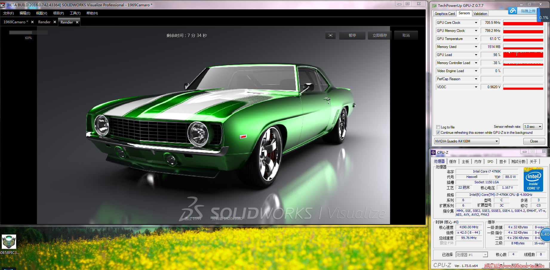The height and width of the screenshot is (270, 550).
Task: Click the SOLIDWORKS Visualize title bar icon
Action: click(x=3, y=5)
